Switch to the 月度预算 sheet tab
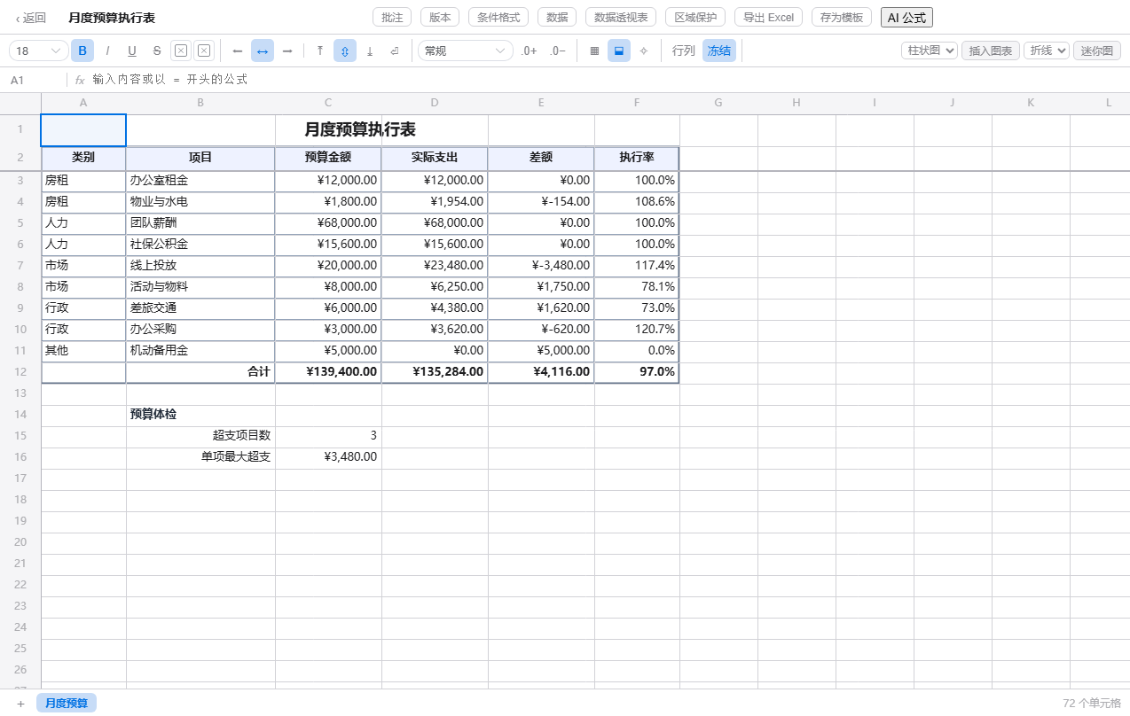 (x=67, y=703)
